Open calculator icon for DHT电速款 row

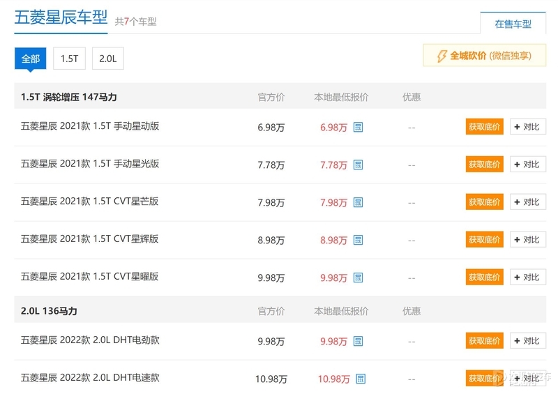[x=361, y=379]
